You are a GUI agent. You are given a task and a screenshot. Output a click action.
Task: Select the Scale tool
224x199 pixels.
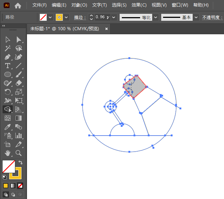point(19,92)
